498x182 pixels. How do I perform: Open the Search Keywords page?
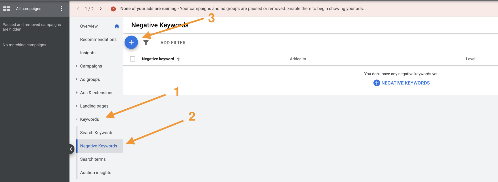click(x=96, y=133)
